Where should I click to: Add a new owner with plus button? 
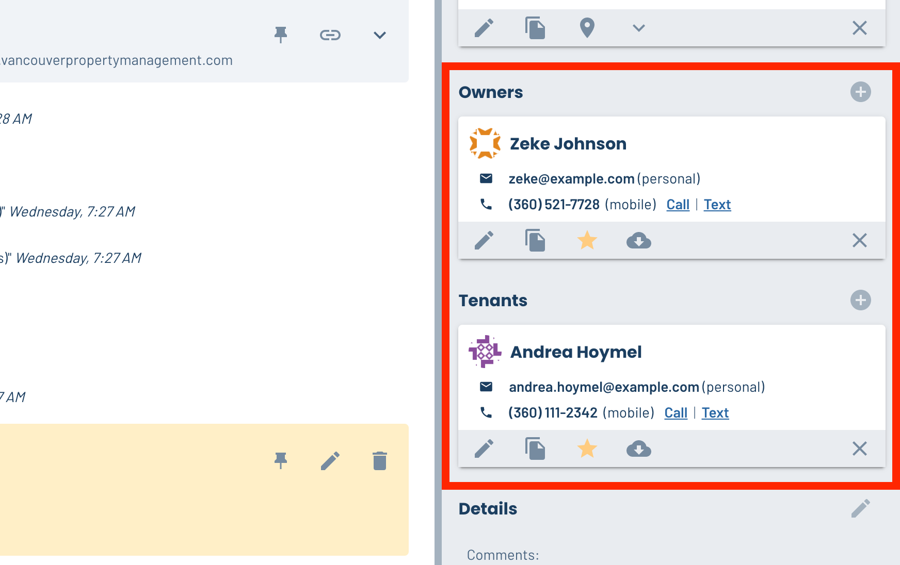click(861, 92)
